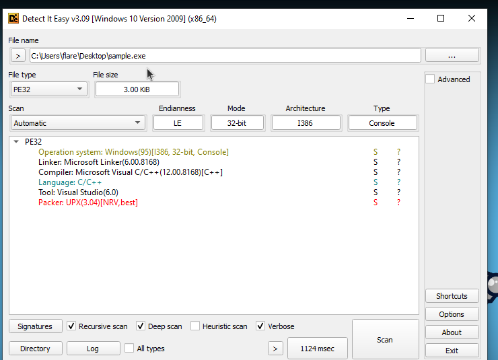Select the Language C/C++ row
The image size is (498, 360).
70,182
